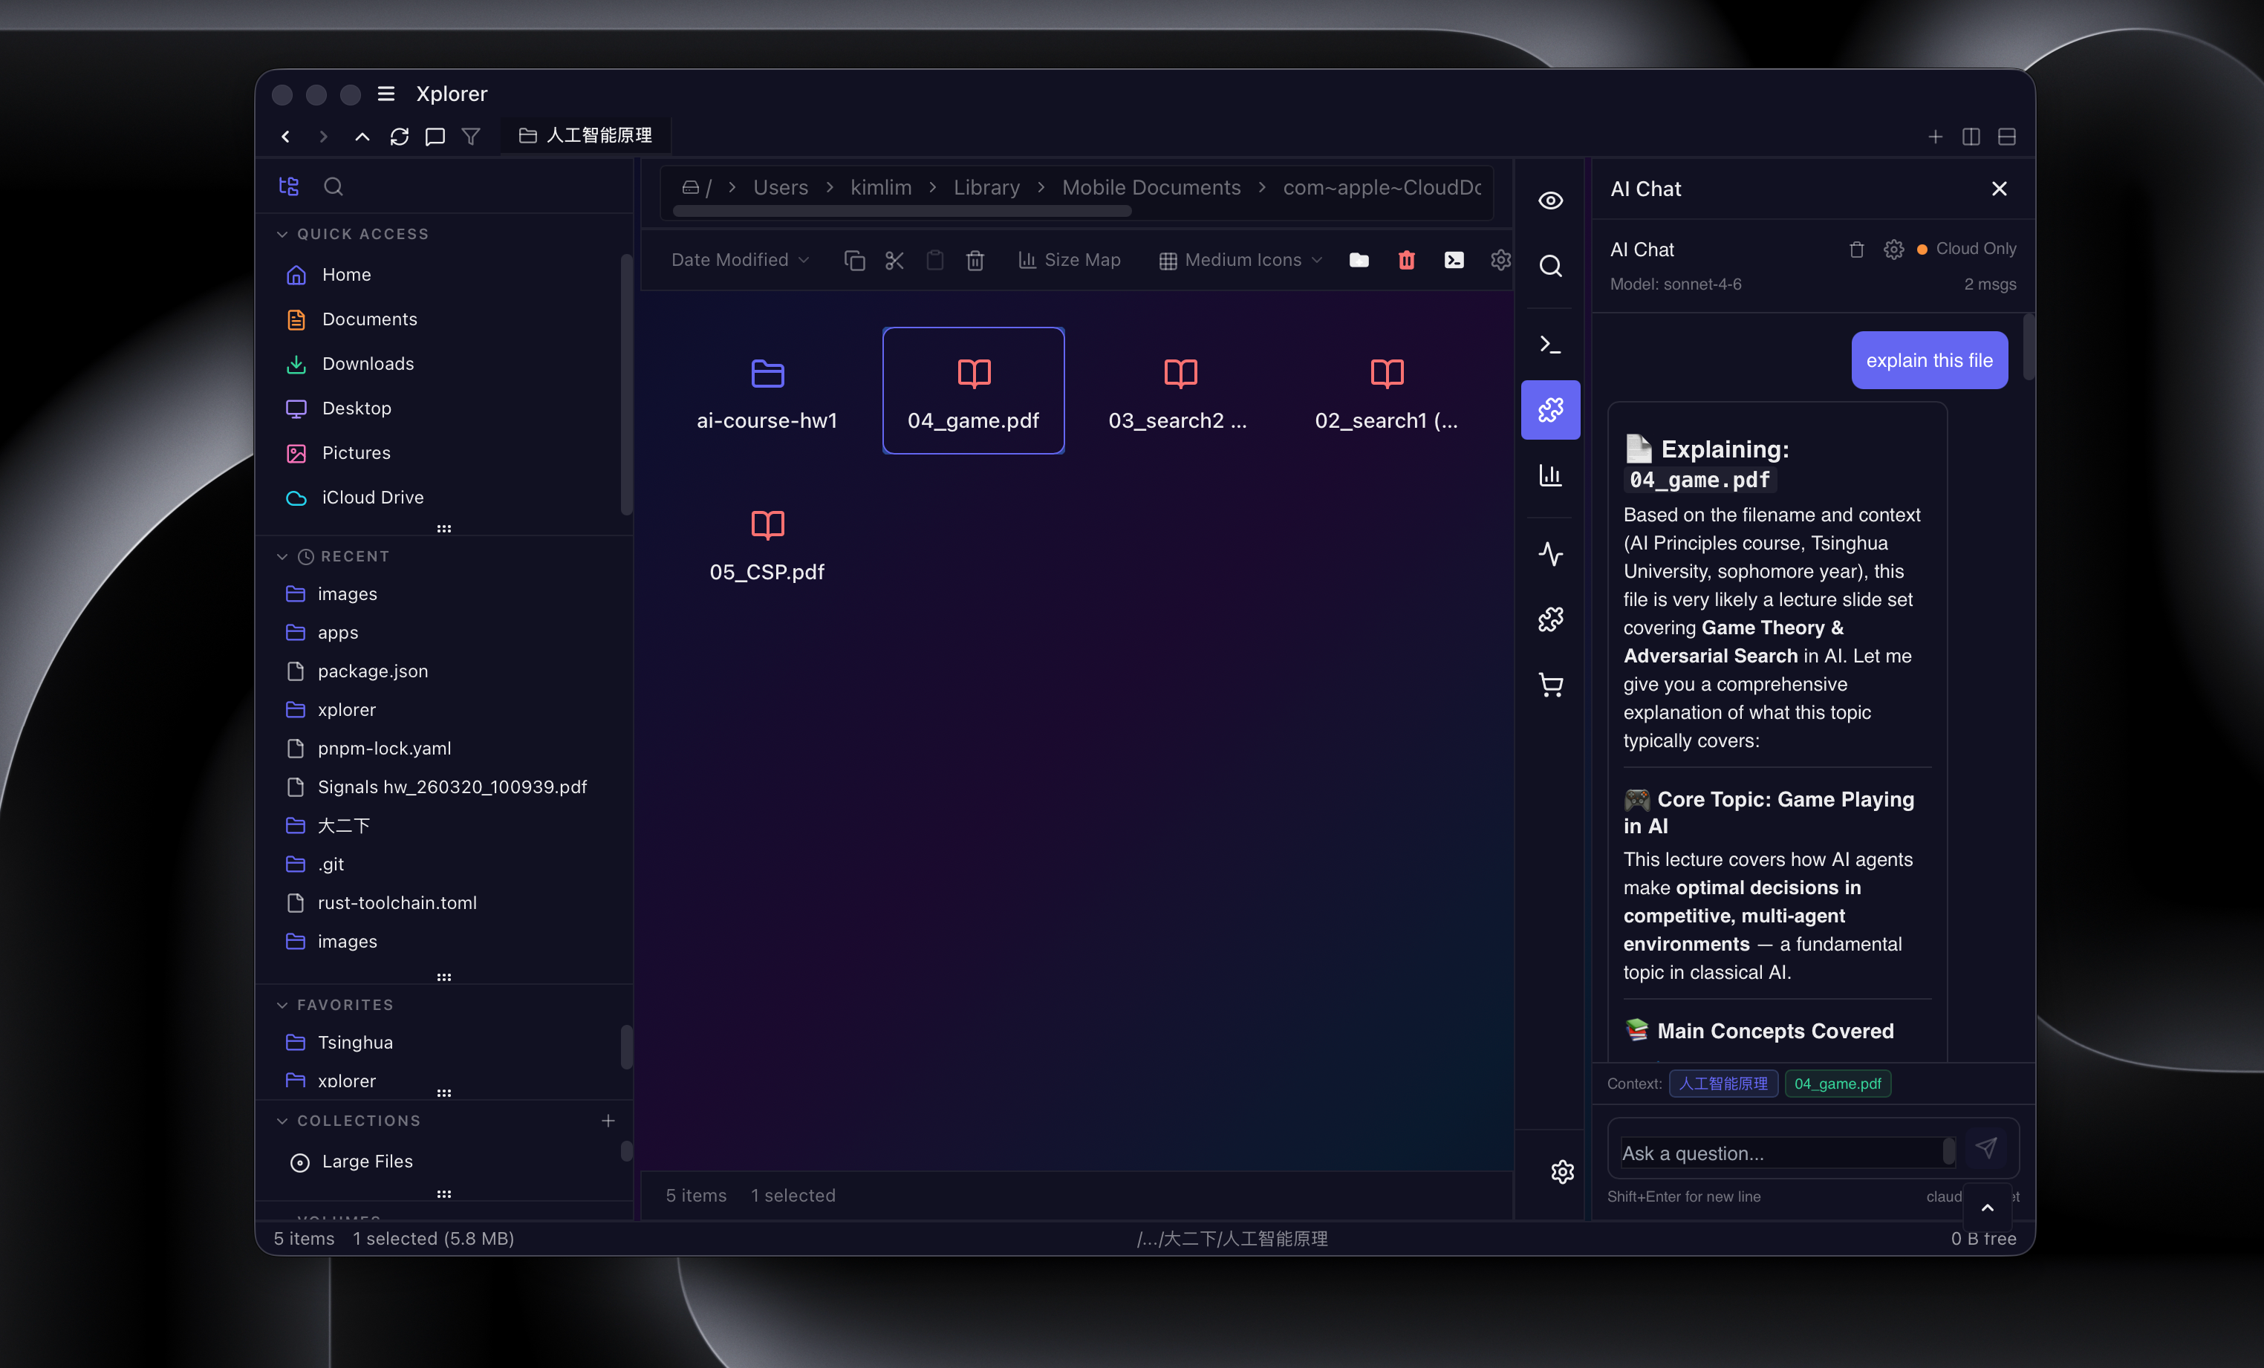
Task: Toggle the filter funnel icon
Action: click(470, 136)
